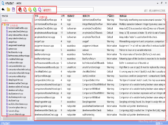The image size is (168, 125).
Task: Click the black back arrow icon
Action: (x=3, y=10)
